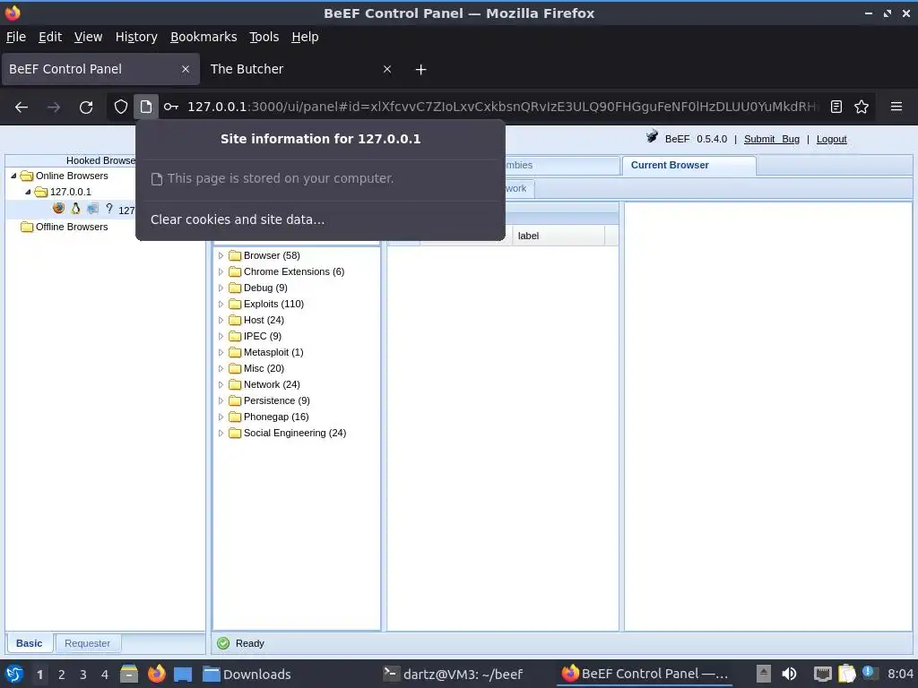
Task: Toggle the site information page icon
Action: (146, 107)
